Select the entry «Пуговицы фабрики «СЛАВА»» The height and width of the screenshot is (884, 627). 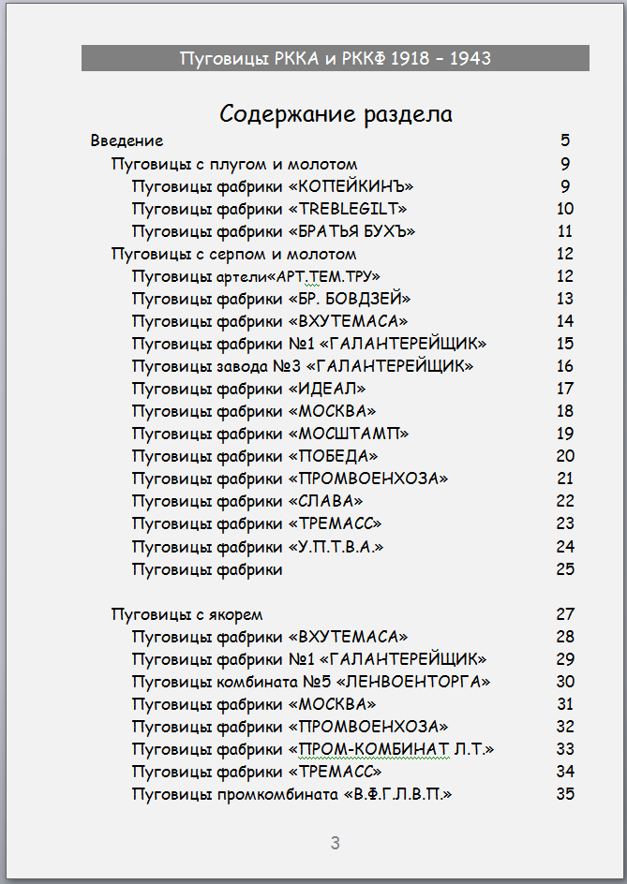(x=247, y=501)
